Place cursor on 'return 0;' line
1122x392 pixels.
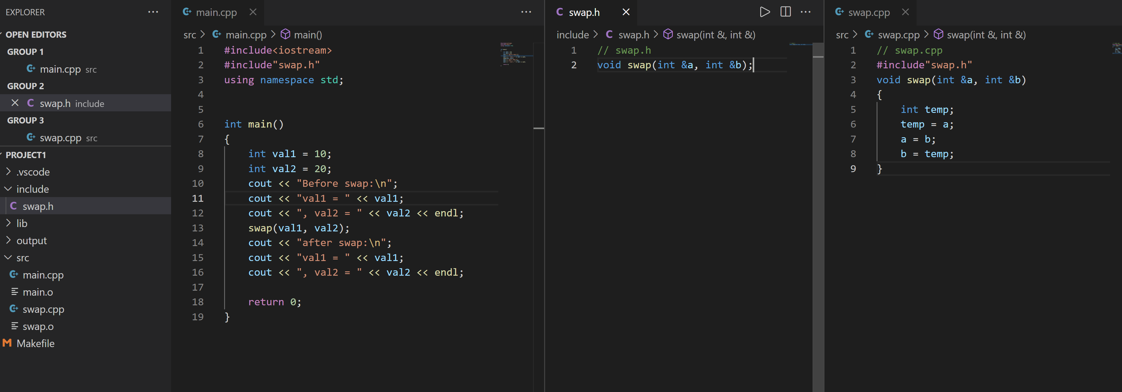tap(274, 302)
